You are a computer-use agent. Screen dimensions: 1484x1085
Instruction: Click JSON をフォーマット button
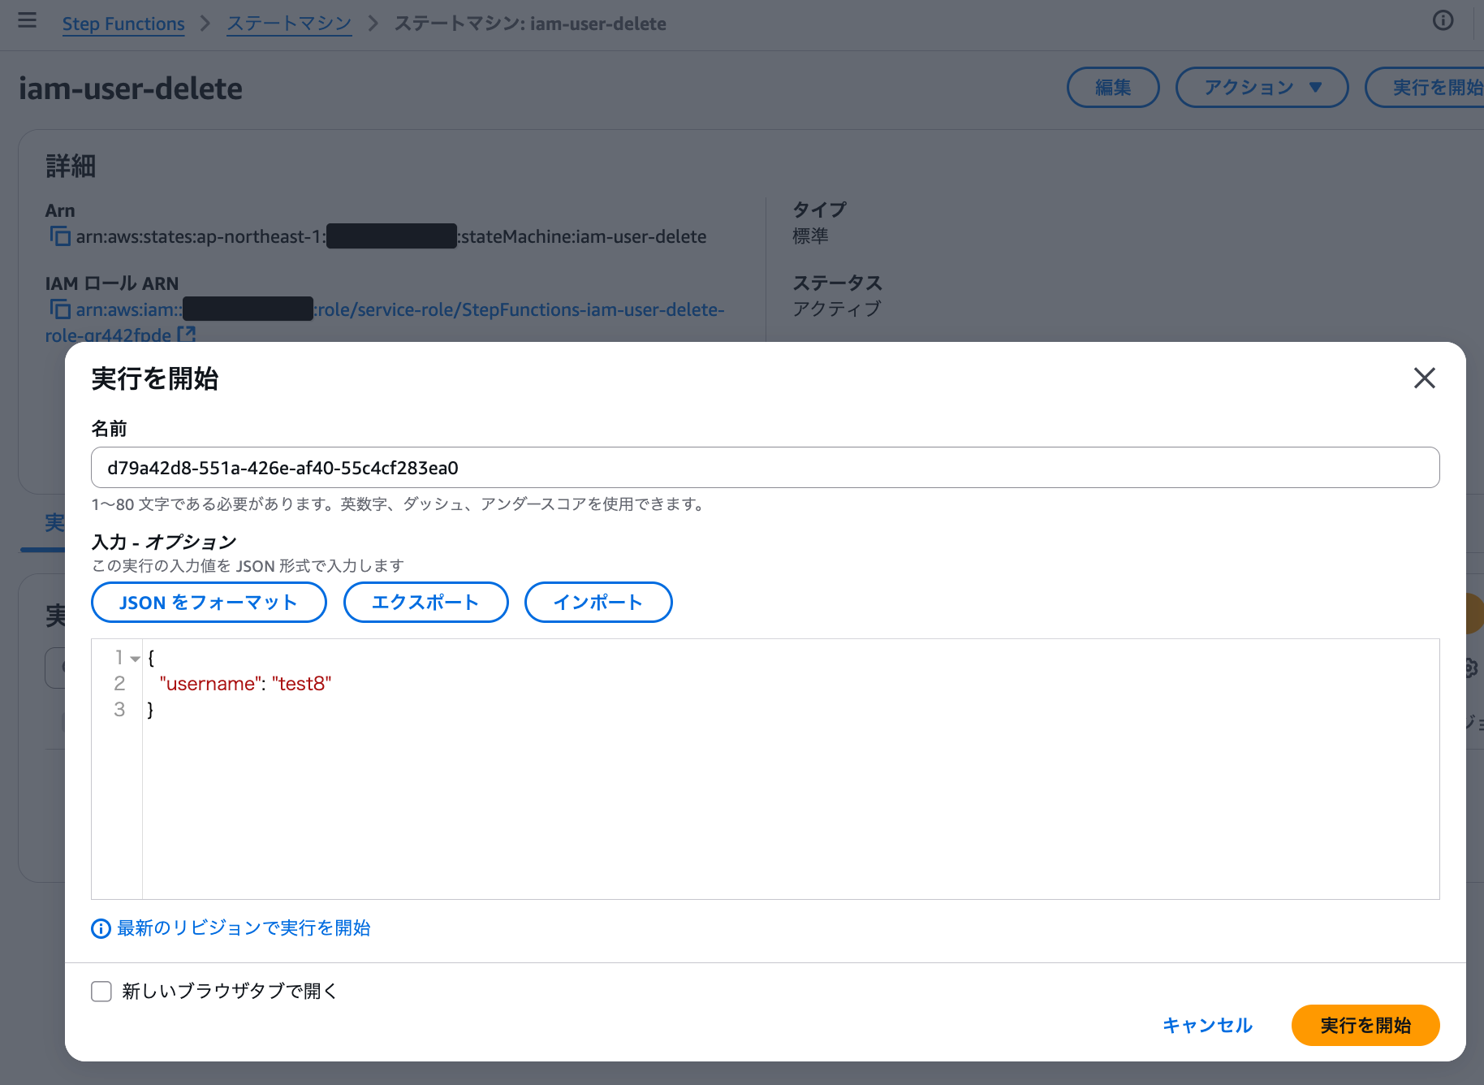click(209, 602)
